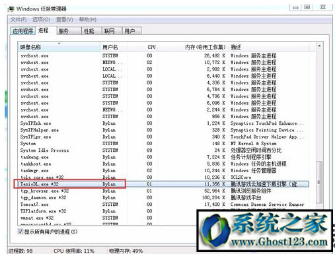Screen dimensions: 335x254
Task: Switch to the 进程 tab
Action: [x=46, y=30]
